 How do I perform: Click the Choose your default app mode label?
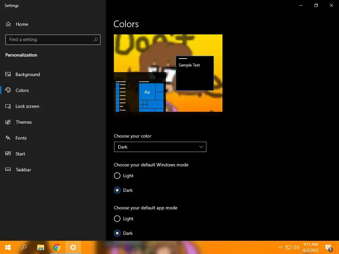coord(146,208)
